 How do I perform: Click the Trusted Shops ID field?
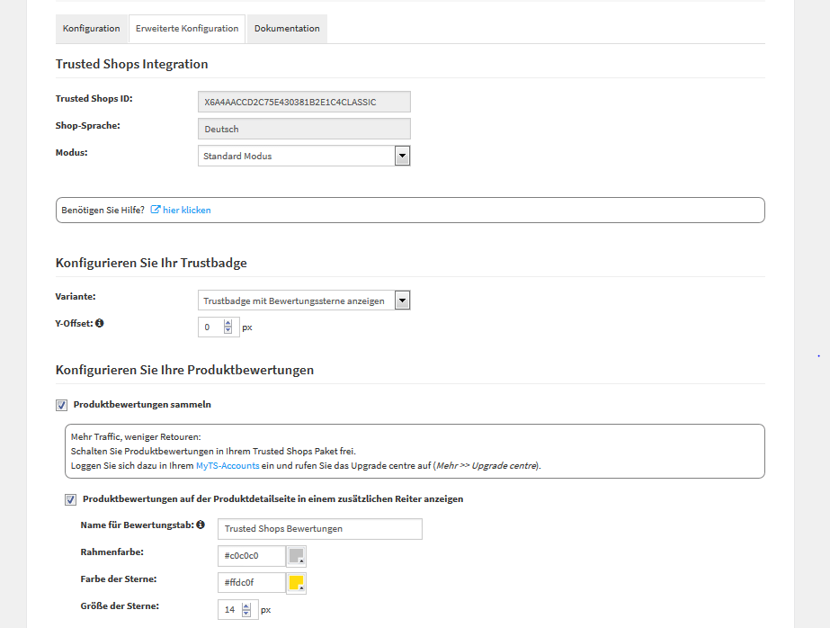point(303,102)
